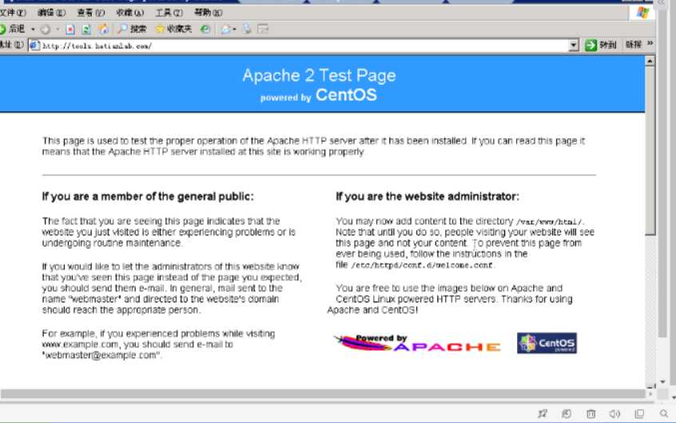Click the Print toolbar icon
676x423 pixels.
click(248, 30)
